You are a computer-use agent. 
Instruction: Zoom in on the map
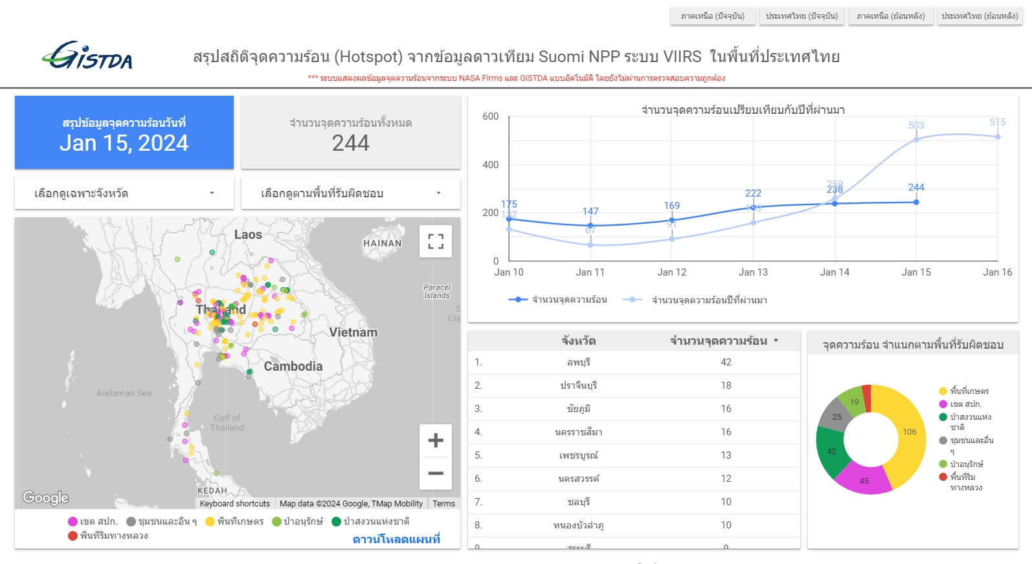click(x=436, y=440)
